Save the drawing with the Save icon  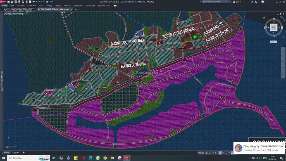[16, 2]
